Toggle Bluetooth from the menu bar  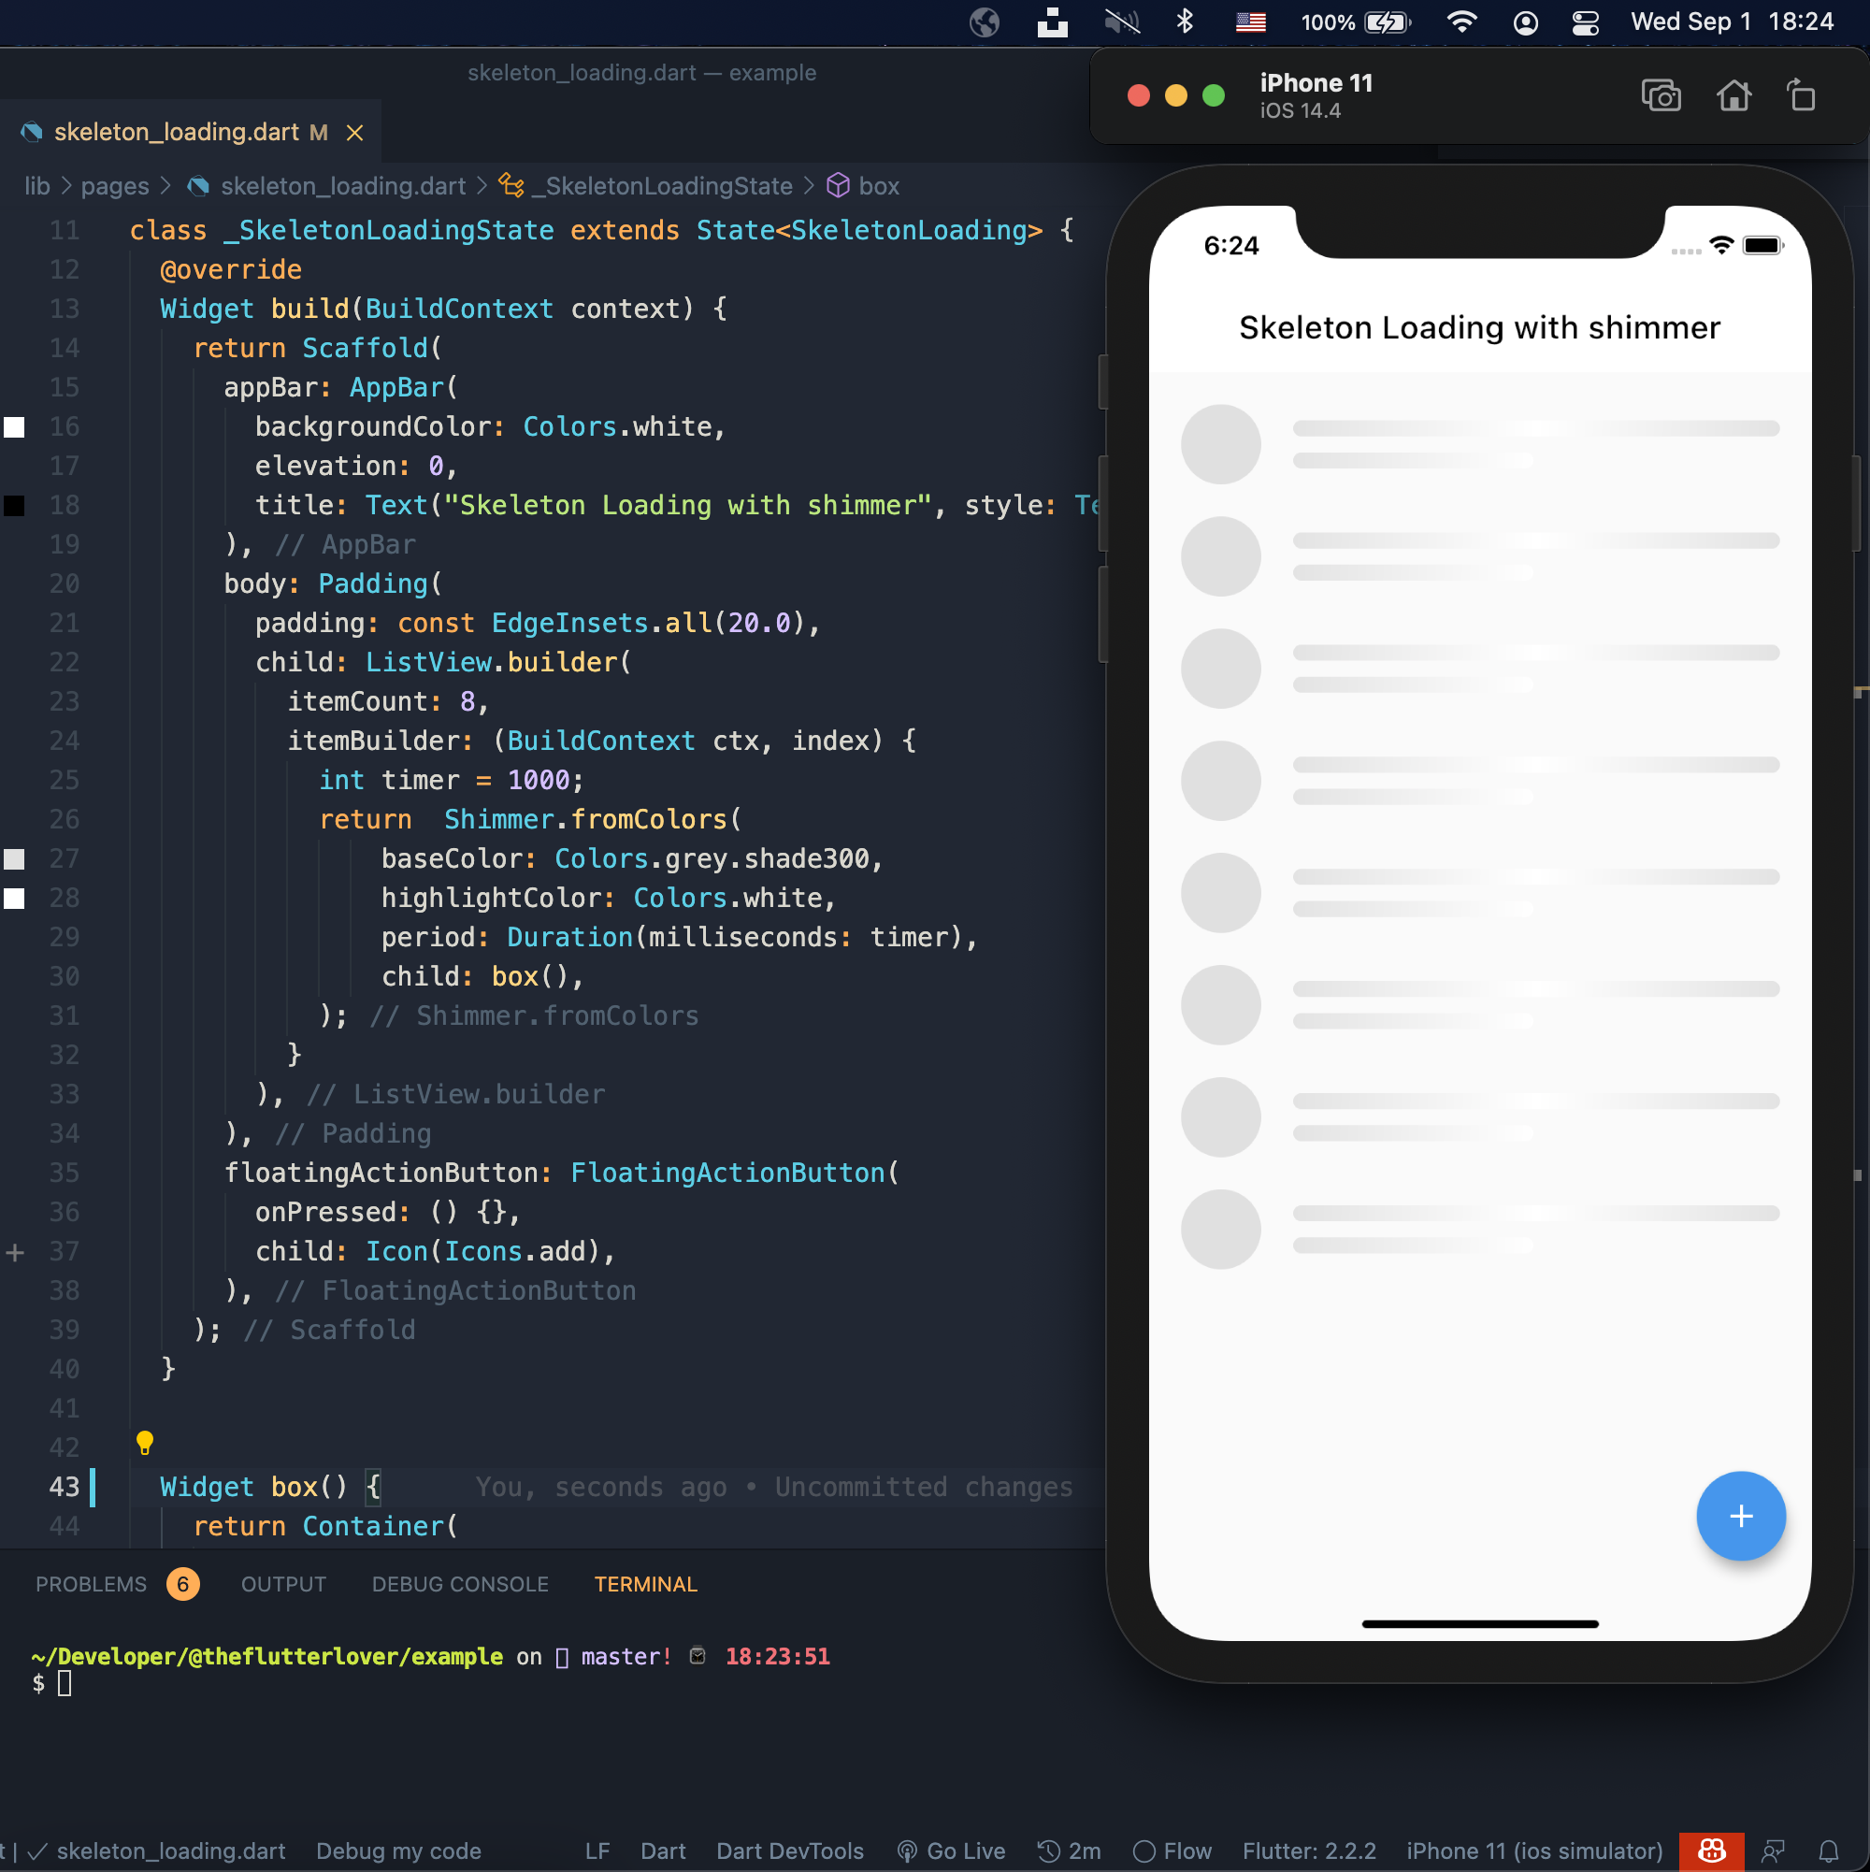click(1184, 22)
